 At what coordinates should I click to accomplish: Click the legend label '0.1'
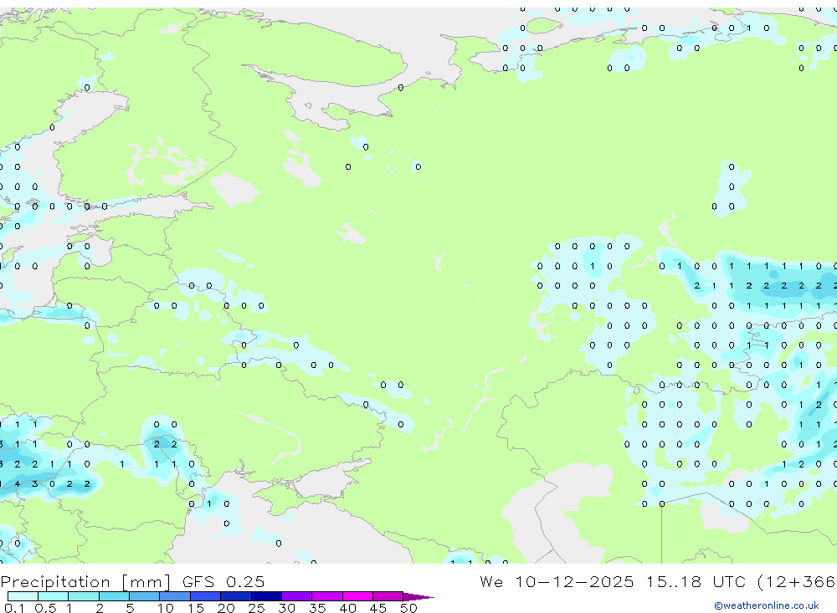tap(14, 608)
